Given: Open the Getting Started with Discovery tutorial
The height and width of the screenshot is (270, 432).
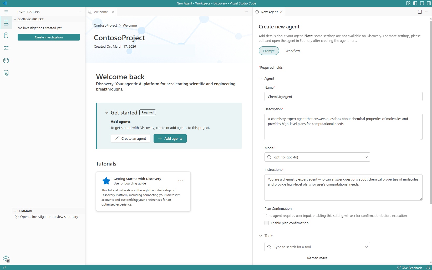Looking at the screenshot, I should pyautogui.click(x=143, y=191).
